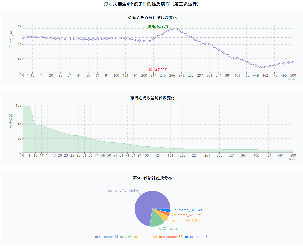Screen dimensions: 303x246
Task: Toggle surname_62 legend item
Action: click(x=171, y=237)
